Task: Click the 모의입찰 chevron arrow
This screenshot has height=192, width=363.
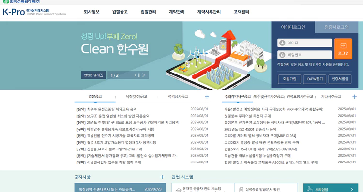Action: click(352, 189)
